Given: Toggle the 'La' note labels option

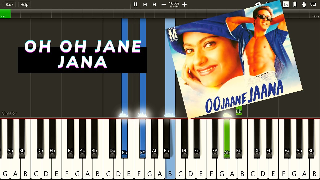Looking at the screenshot, I should (286, 4).
